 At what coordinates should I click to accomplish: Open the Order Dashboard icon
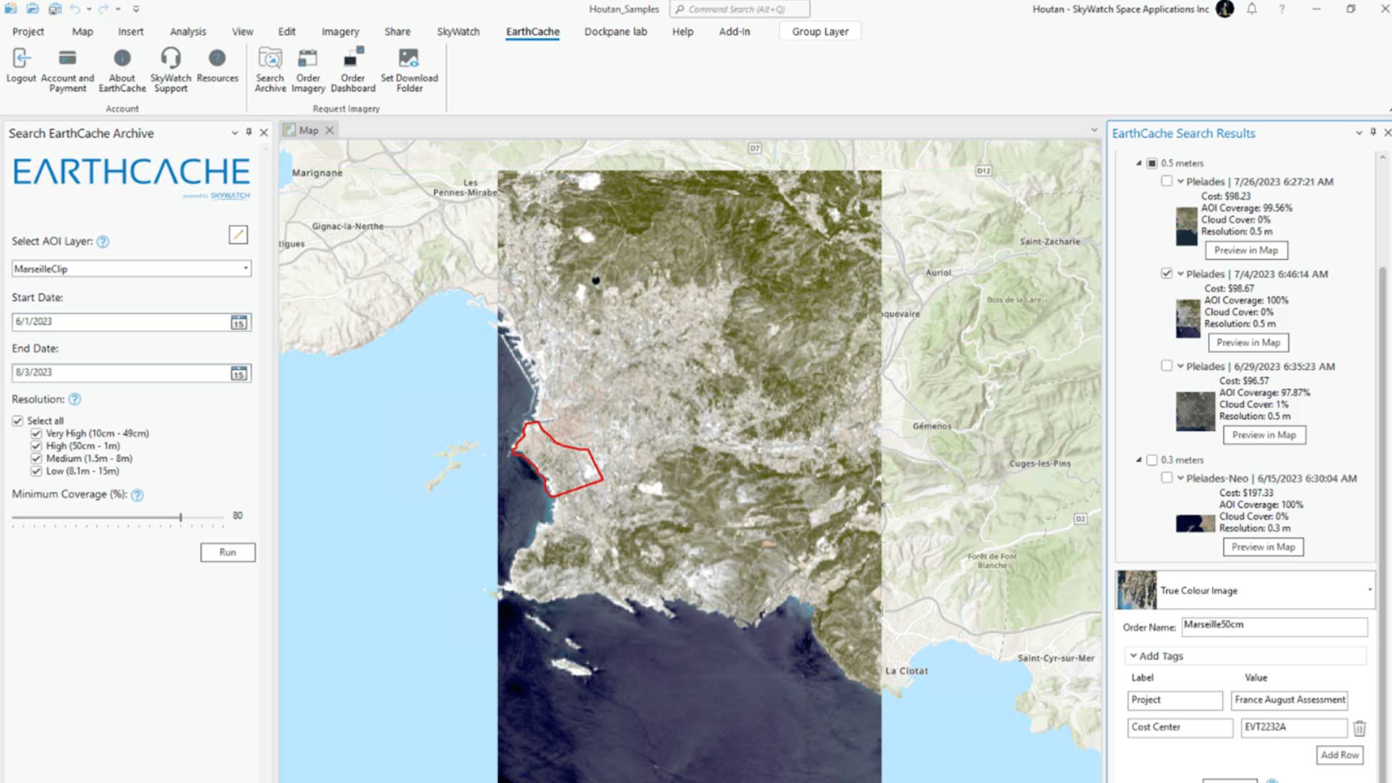pyautogui.click(x=353, y=59)
